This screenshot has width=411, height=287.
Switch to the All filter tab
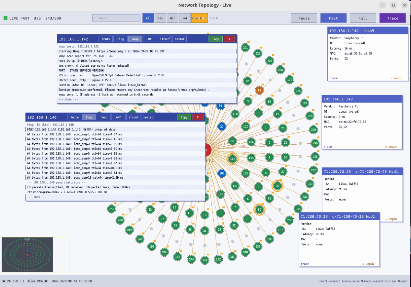coord(148,18)
